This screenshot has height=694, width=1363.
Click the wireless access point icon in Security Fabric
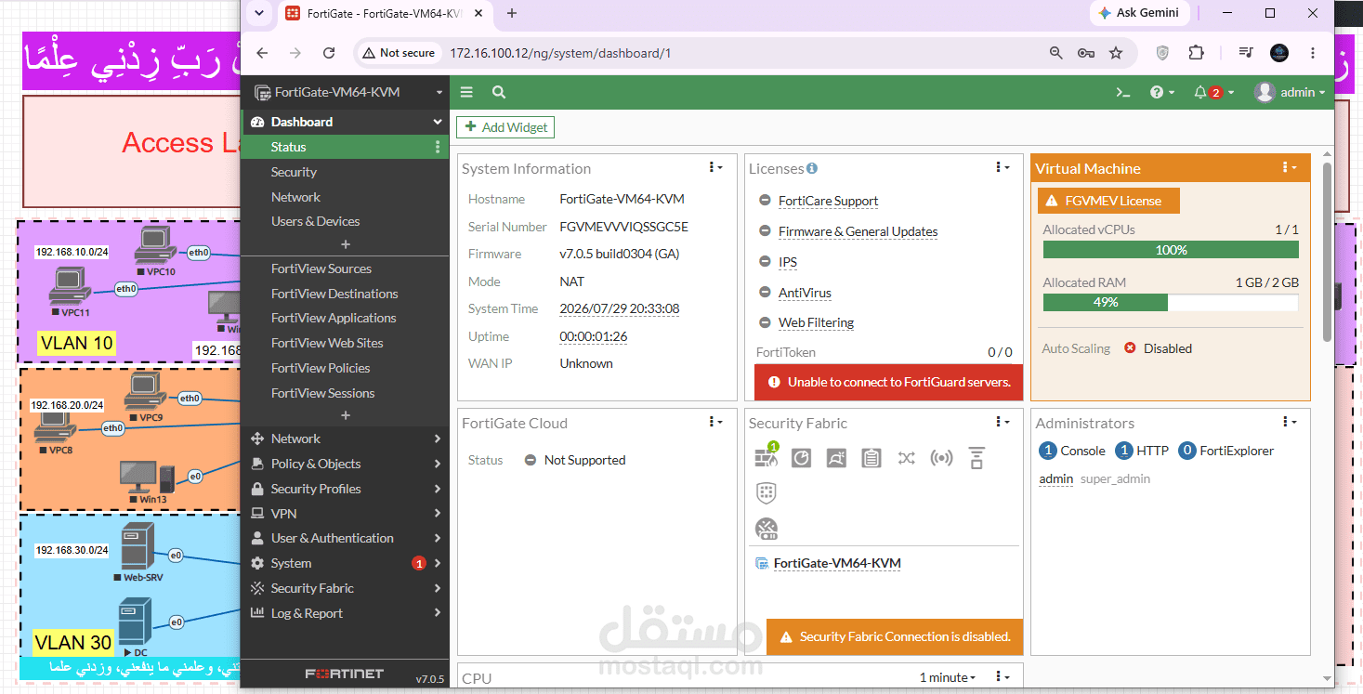coord(941,458)
